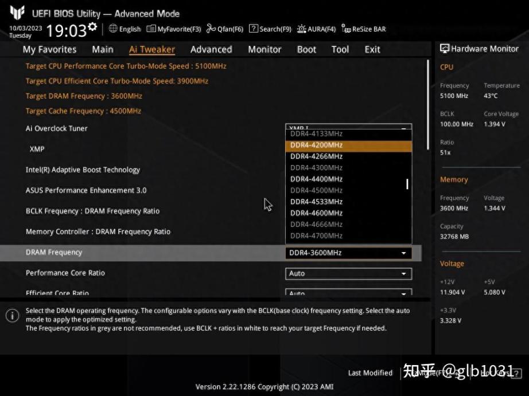Click the DRAM Frequency dropdown arrow
Screen dimensions: 529x396
pos(403,253)
